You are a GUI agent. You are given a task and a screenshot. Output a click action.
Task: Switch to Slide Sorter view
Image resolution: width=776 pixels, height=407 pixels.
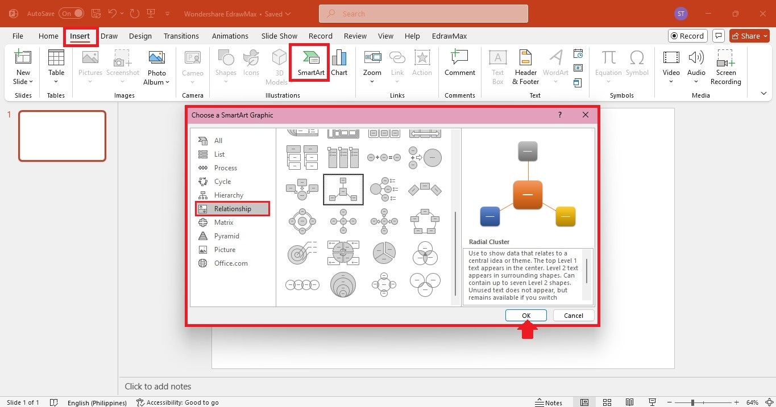click(x=607, y=402)
